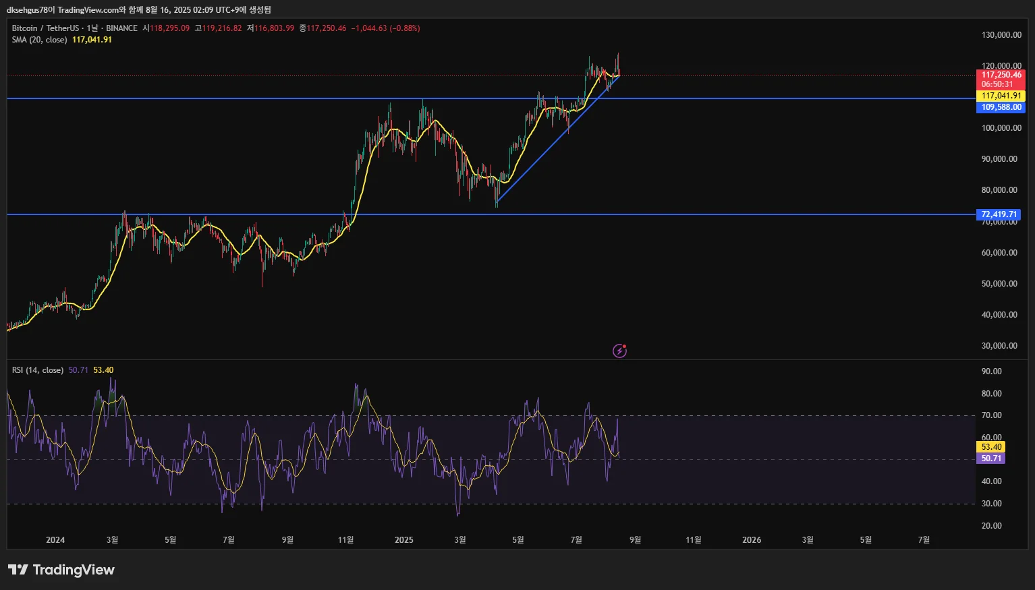Image resolution: width=1035 pixels, height=590 pixels.
Task: Select the purple 50.71 RSI value tag
Action: click(x=990, y=459)
